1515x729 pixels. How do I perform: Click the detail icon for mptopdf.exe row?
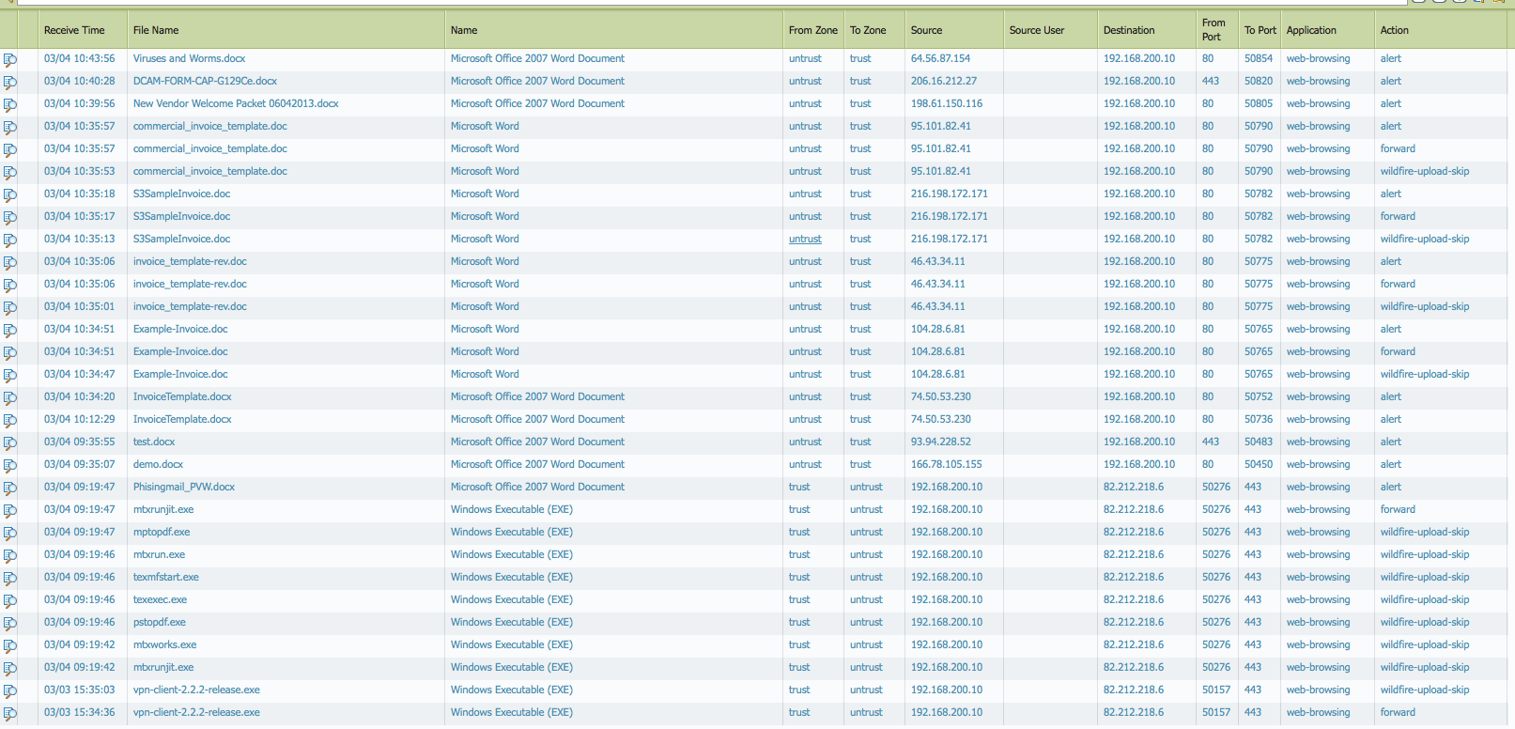(x=9, y=533)
